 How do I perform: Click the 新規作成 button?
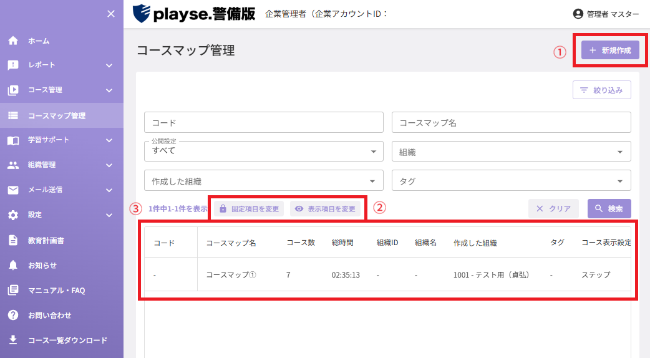pos(610,50)
